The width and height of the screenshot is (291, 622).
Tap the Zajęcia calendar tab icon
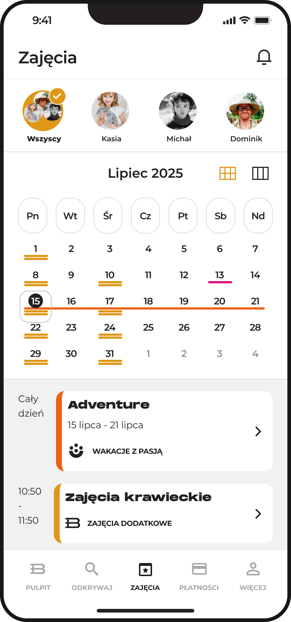(145, 570)
